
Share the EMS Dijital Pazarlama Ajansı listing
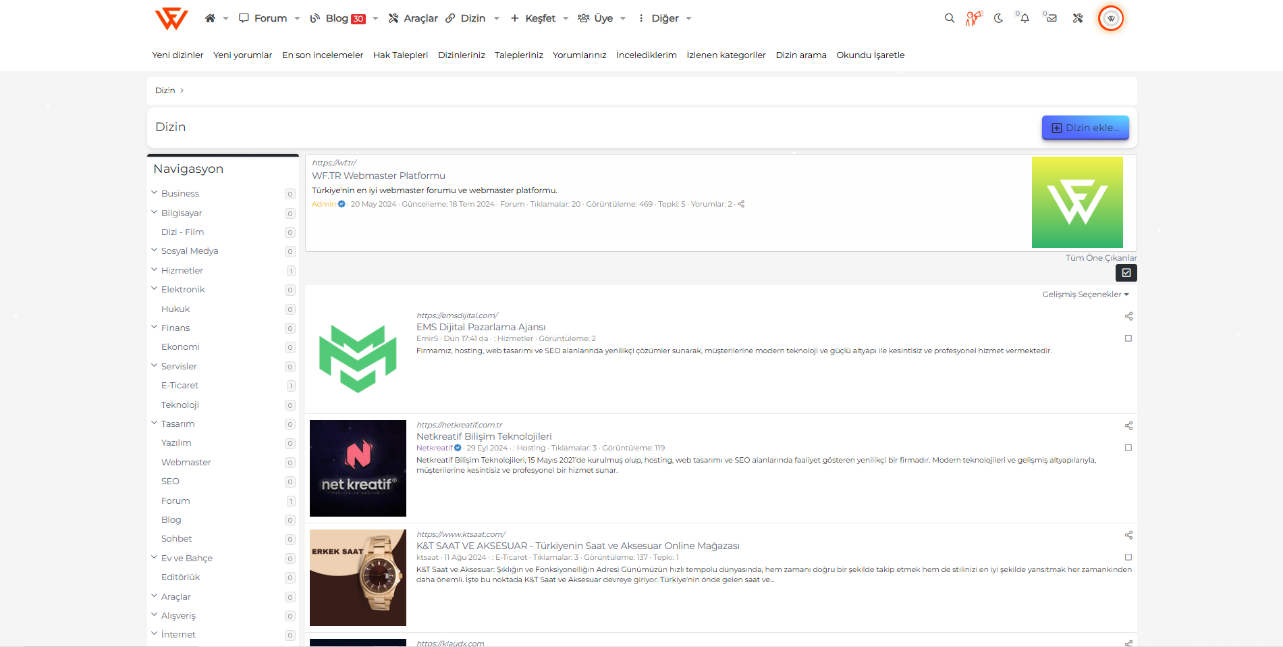pyautogui.click(x=1128, y=316)
